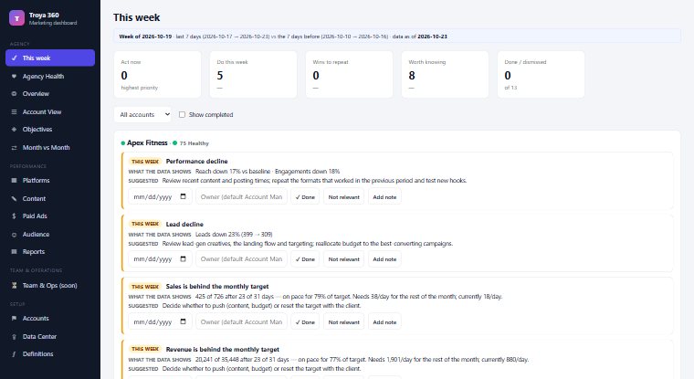Click the Reports sidebar icon
The height and width of the screenshot is (379, 694).
pyautogui.click(x=15, y=251)
